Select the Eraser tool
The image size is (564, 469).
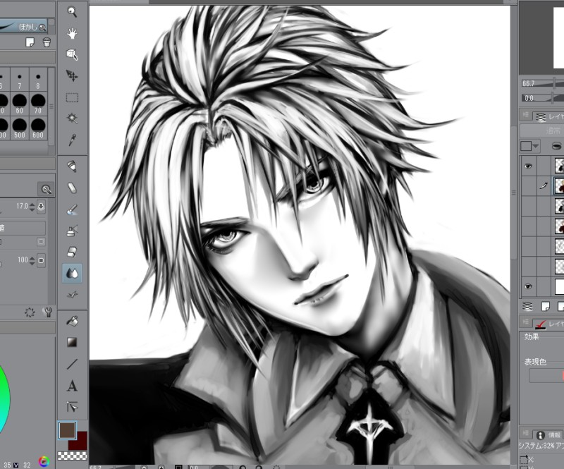click(x=73, y=252)
